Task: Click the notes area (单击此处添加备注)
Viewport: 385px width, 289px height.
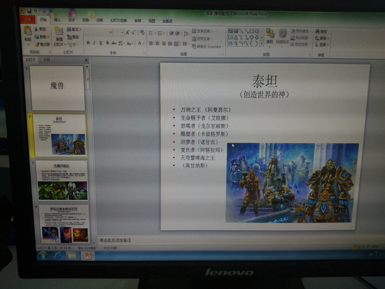Action: pyautogui.click(x=220, y=240)
